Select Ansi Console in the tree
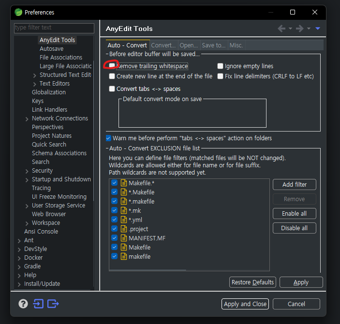Viewport: 340px width, 324px height. [41, 232]
